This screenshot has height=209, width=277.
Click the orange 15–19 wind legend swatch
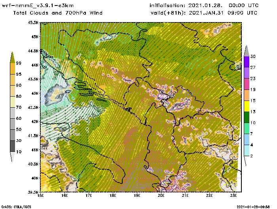click(247, 95)
